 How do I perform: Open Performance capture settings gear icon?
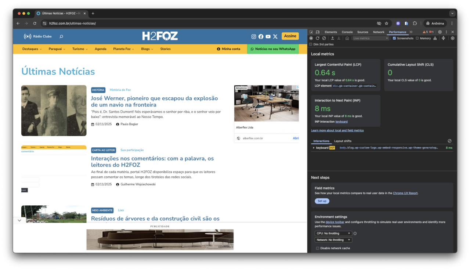(452, 38)
